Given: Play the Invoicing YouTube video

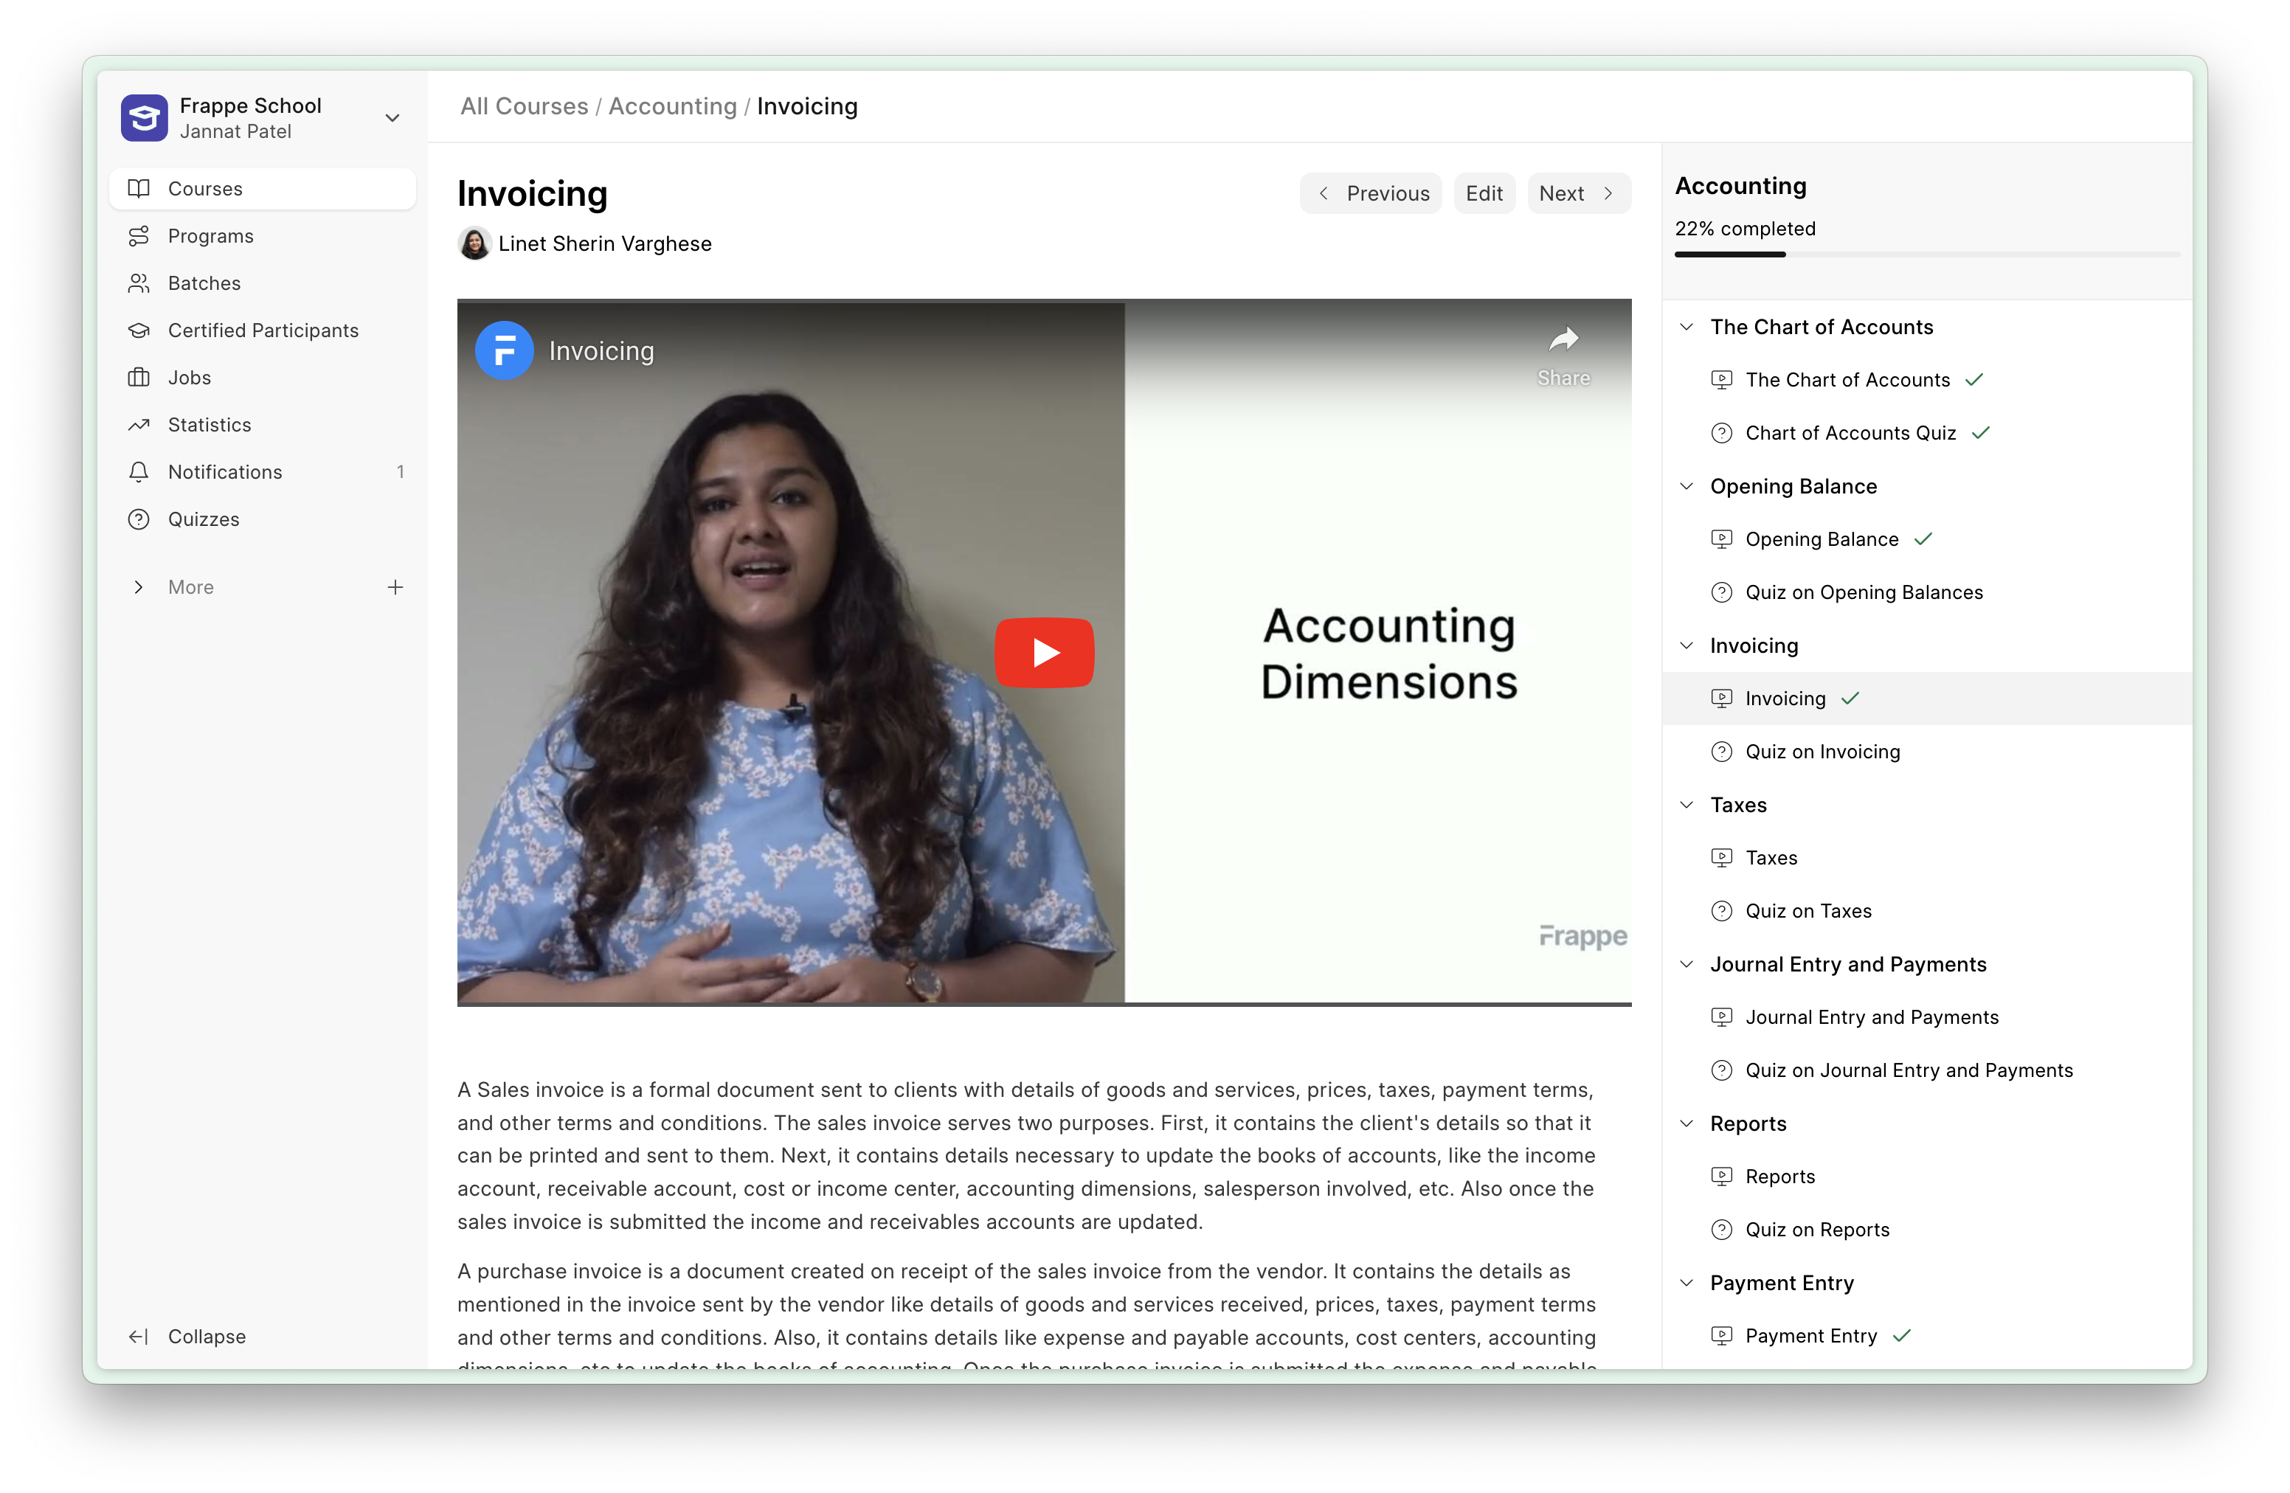Looking at the screenshot, I should click(x=1044, y=652).
